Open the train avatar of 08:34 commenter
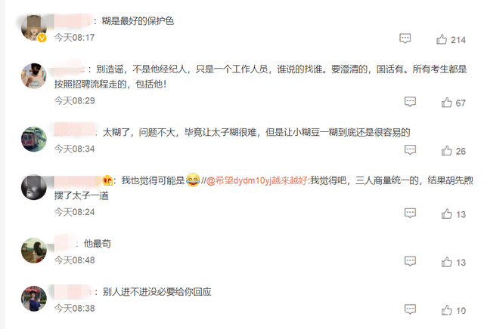 (x=33, y=140)
